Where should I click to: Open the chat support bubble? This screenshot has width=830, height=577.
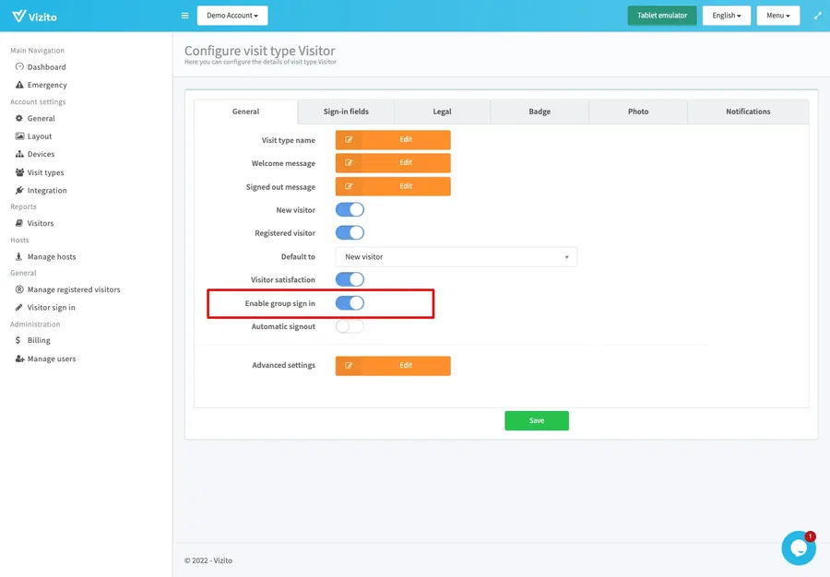(x=798, y=548)
